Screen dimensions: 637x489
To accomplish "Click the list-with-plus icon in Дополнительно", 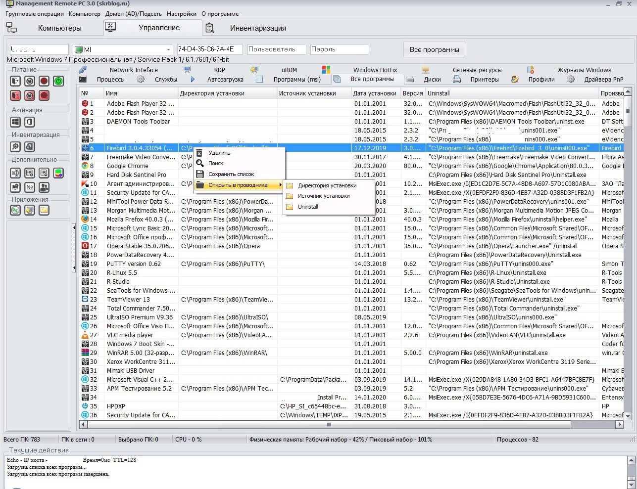I will (x=30, y=173).
